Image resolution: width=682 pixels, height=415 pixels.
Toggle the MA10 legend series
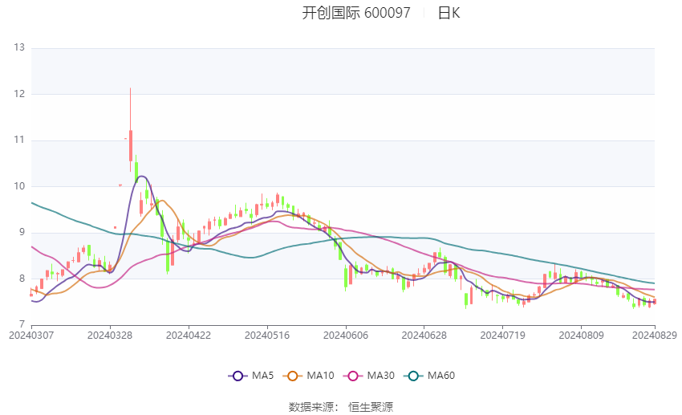click(308, 376)
